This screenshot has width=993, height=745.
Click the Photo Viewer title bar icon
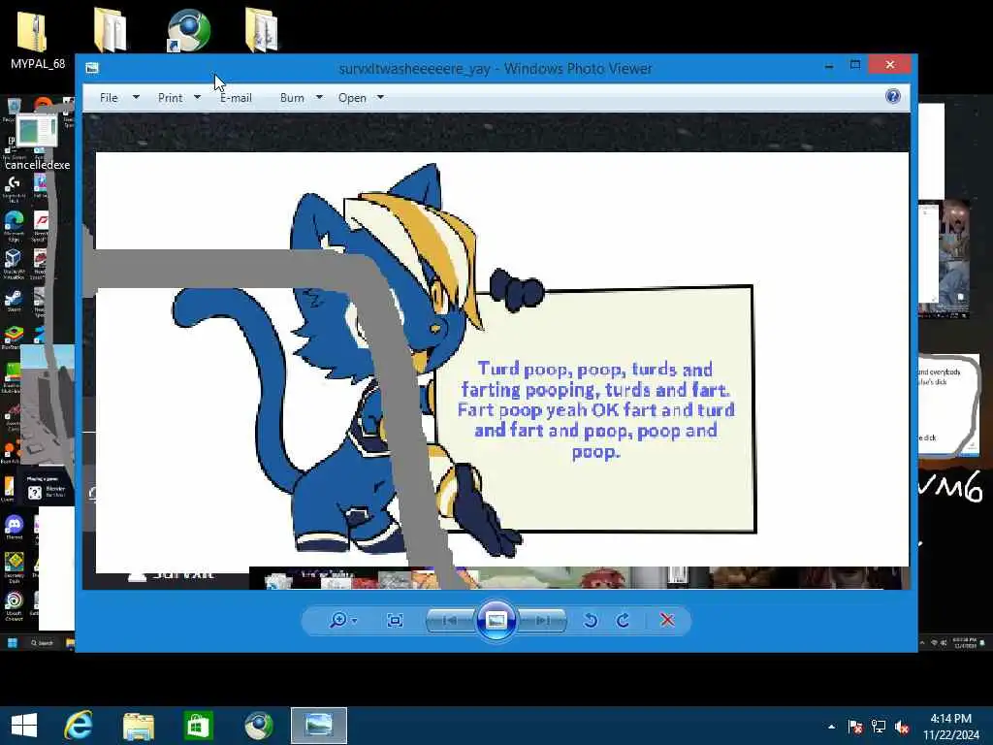[x=92, y=68]
